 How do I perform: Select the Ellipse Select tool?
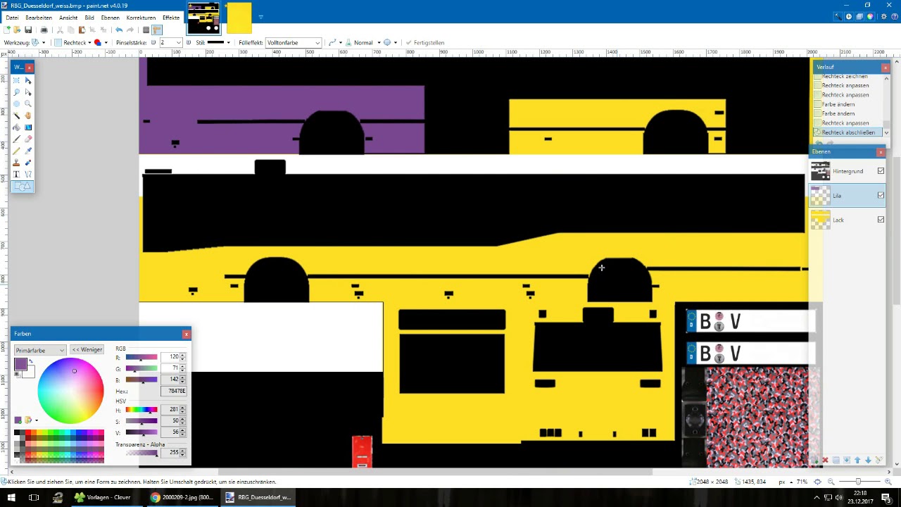click(x=16, y=104)
